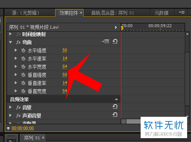Show or hide timeline view arrow
The height and width of the screenshot is (142, 191).
(x=116, y=28)
